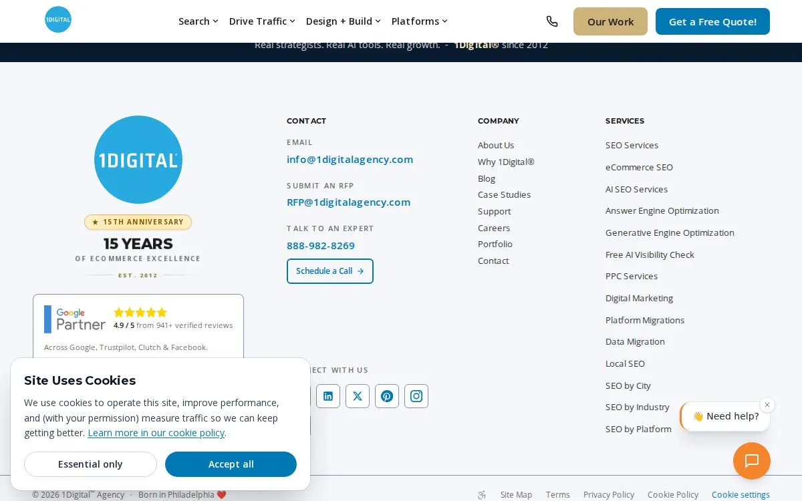
Task: Click the accessibility icon in footer
Action: pyautogui.click(x=482, y=495)
